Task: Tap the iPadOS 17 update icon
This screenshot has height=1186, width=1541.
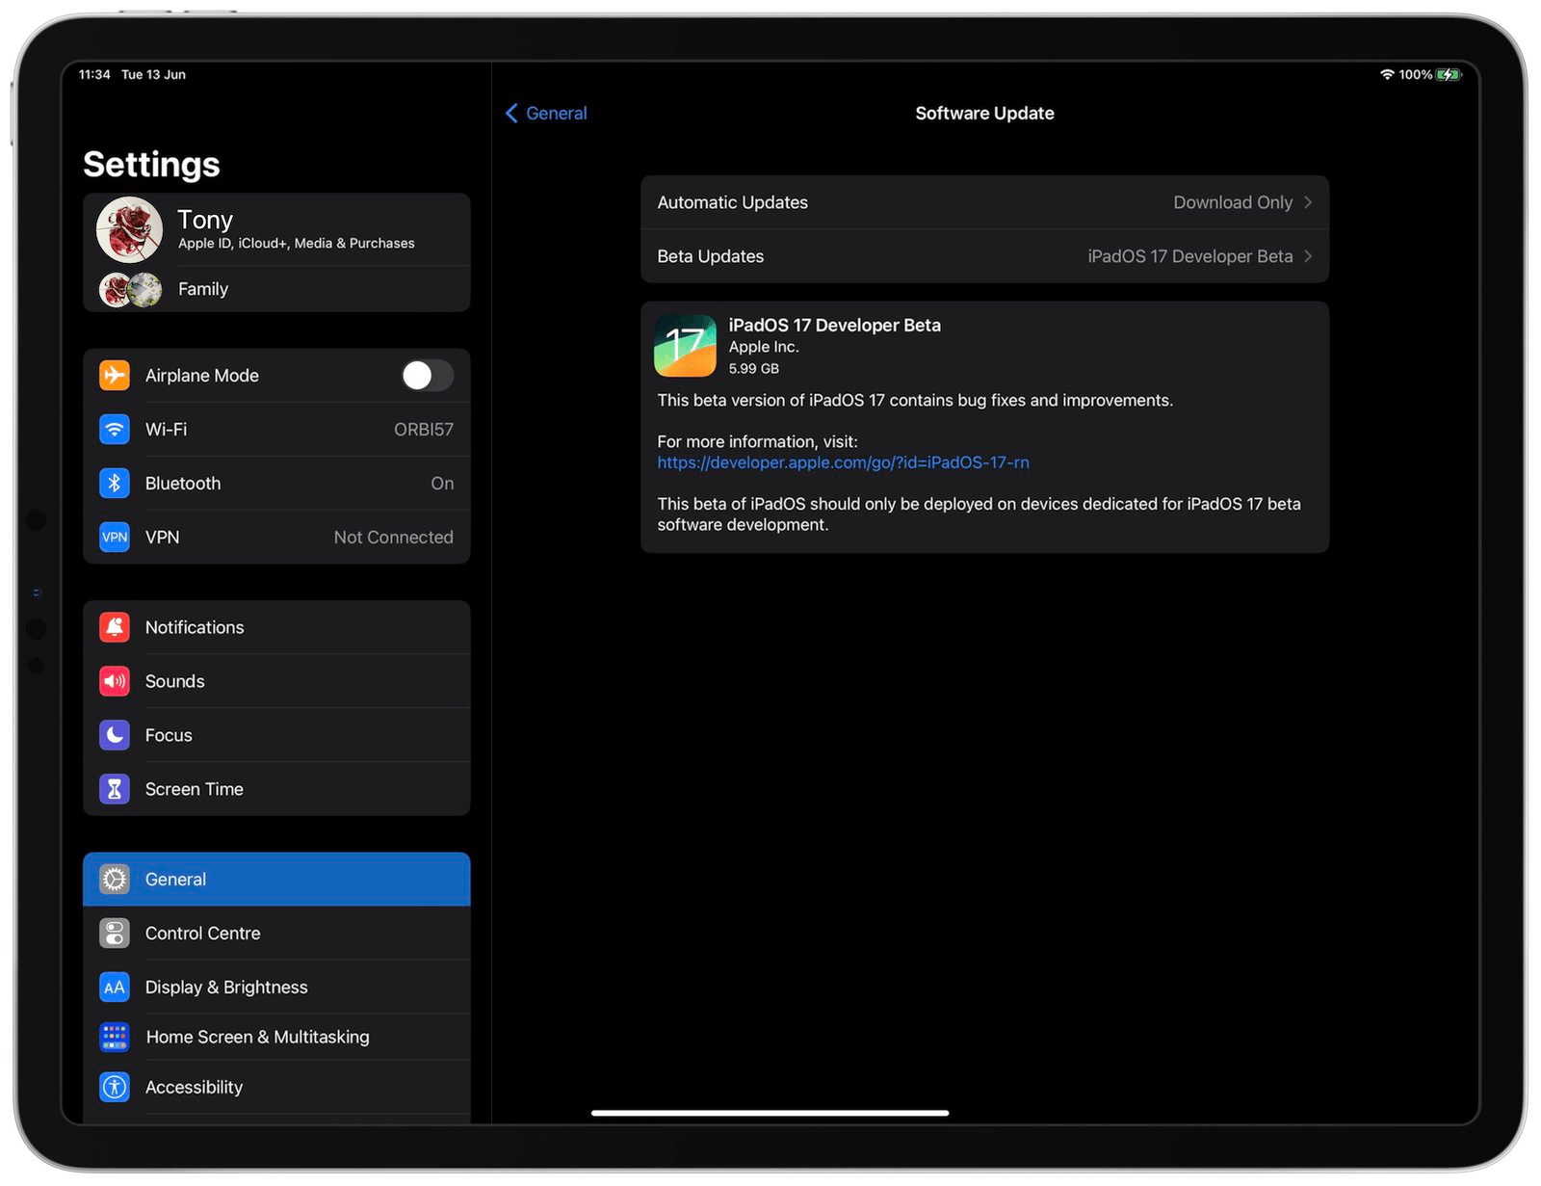Action: (x=685, y=346)
